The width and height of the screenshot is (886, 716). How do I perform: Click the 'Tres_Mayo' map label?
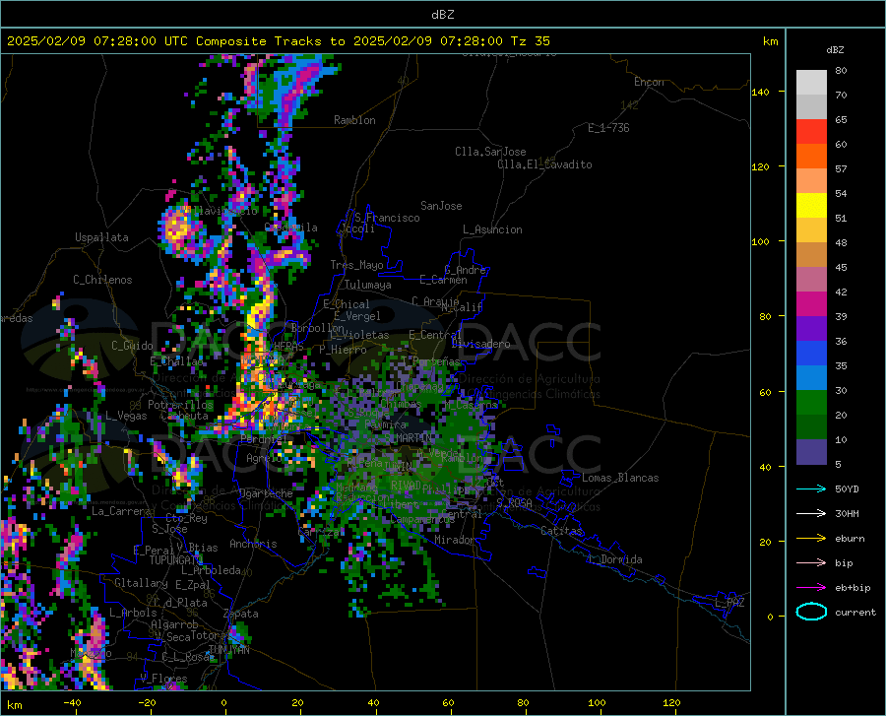(x=356, y=265)
